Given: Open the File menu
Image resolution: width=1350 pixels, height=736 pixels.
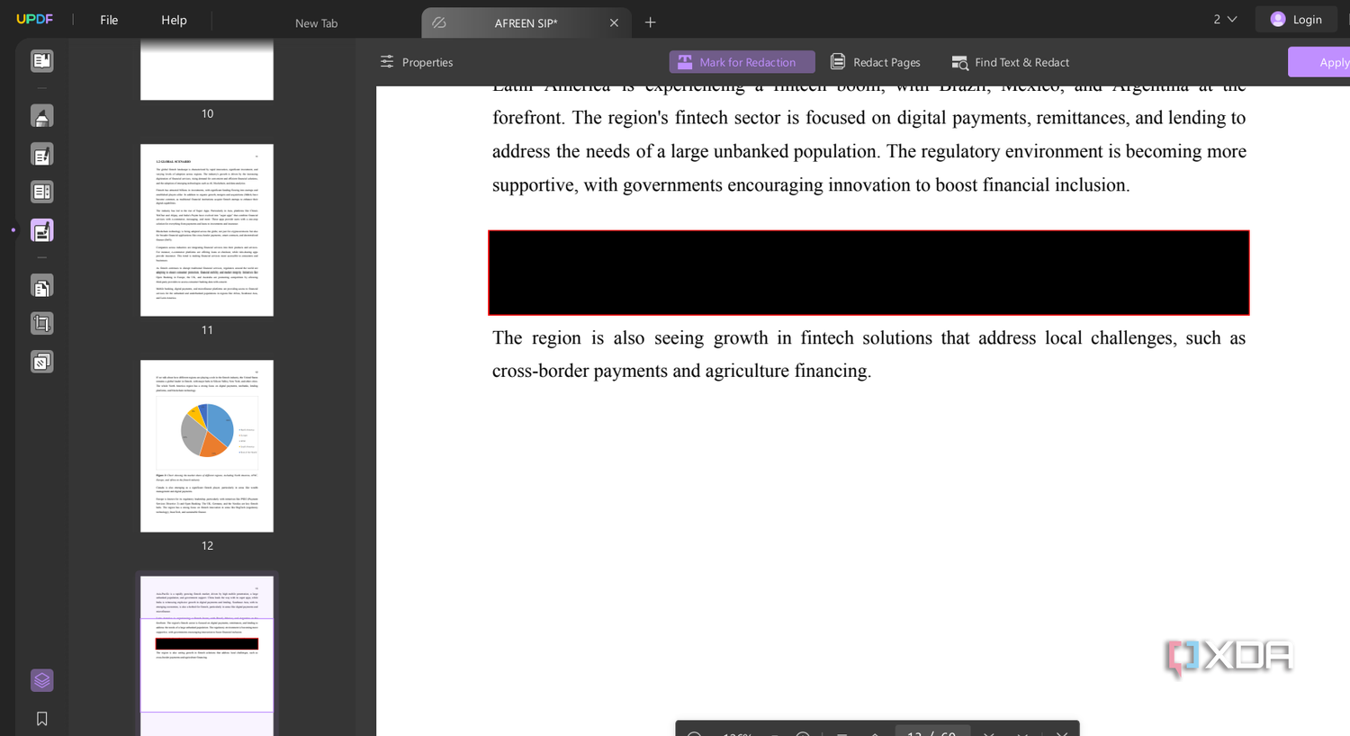Looking at the screenshot, I should coord(109,20).
